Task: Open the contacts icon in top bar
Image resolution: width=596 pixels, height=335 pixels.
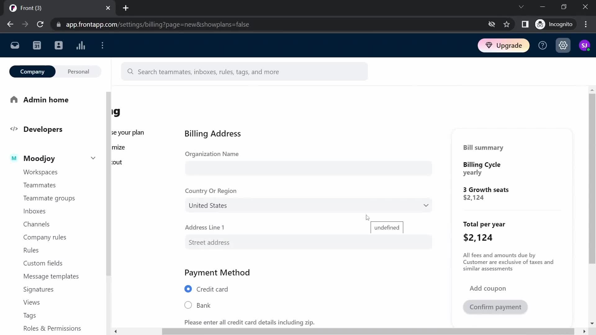Action: 59,46
